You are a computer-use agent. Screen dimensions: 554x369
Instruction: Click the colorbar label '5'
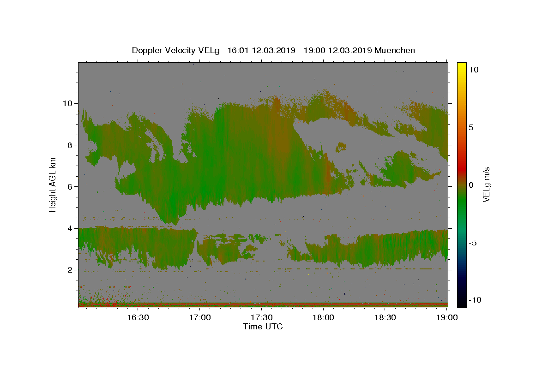(471, 127)
